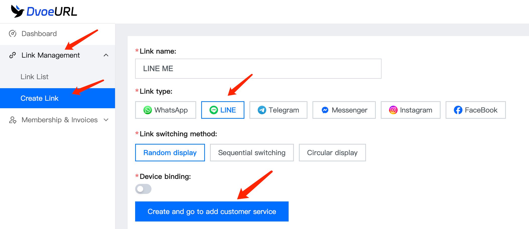The width and height of the screenshot is (529, 229).
Task: Click the DvoeURL bird logo
Action: tap(18, 12)
